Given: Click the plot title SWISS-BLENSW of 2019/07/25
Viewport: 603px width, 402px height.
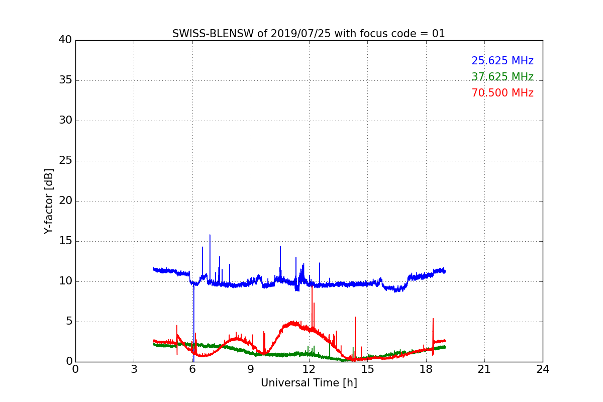Looking at the screenshot, I should (x=309, y=34).
